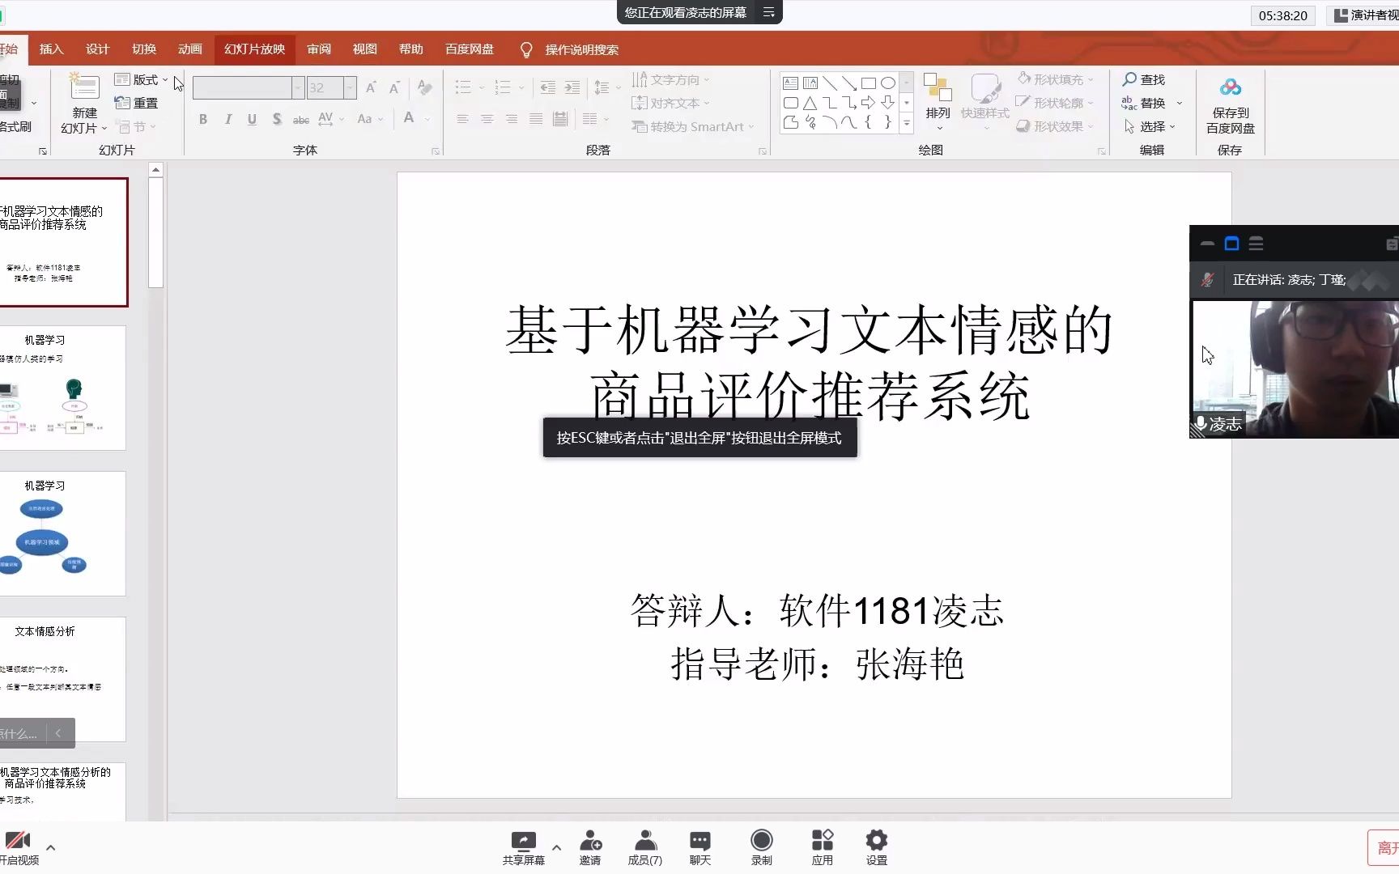Toggle italic formatting
This screenshot has width=1399, height=874.
(227, 118)
